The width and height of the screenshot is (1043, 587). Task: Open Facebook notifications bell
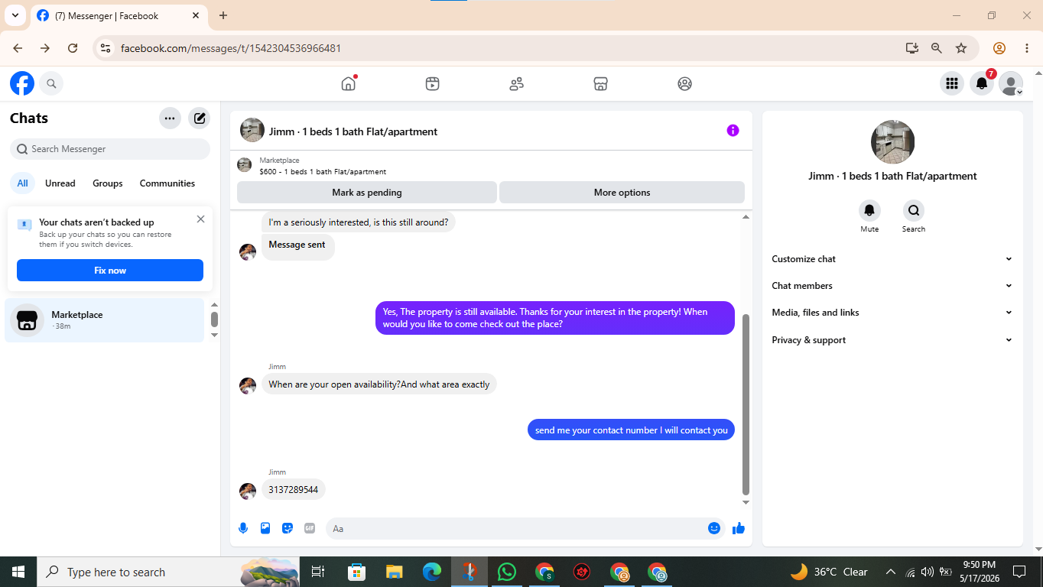click(x=982, y=83)
